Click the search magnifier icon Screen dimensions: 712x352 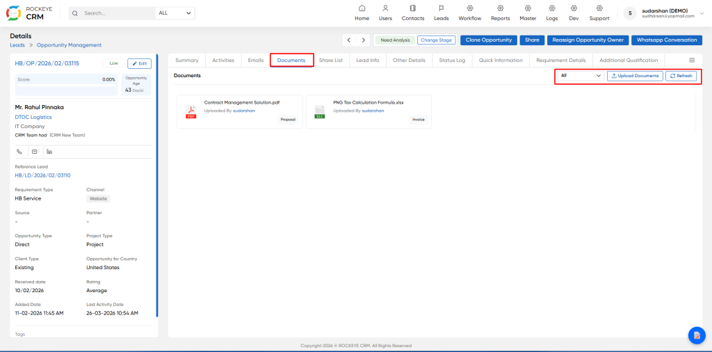click(75, 13)
